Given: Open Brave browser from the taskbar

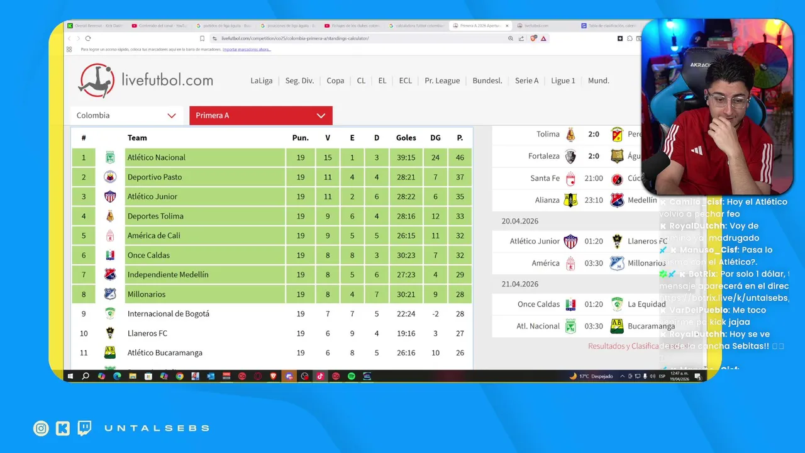Looking at the screenshot, I should click(x=274, y=376).
